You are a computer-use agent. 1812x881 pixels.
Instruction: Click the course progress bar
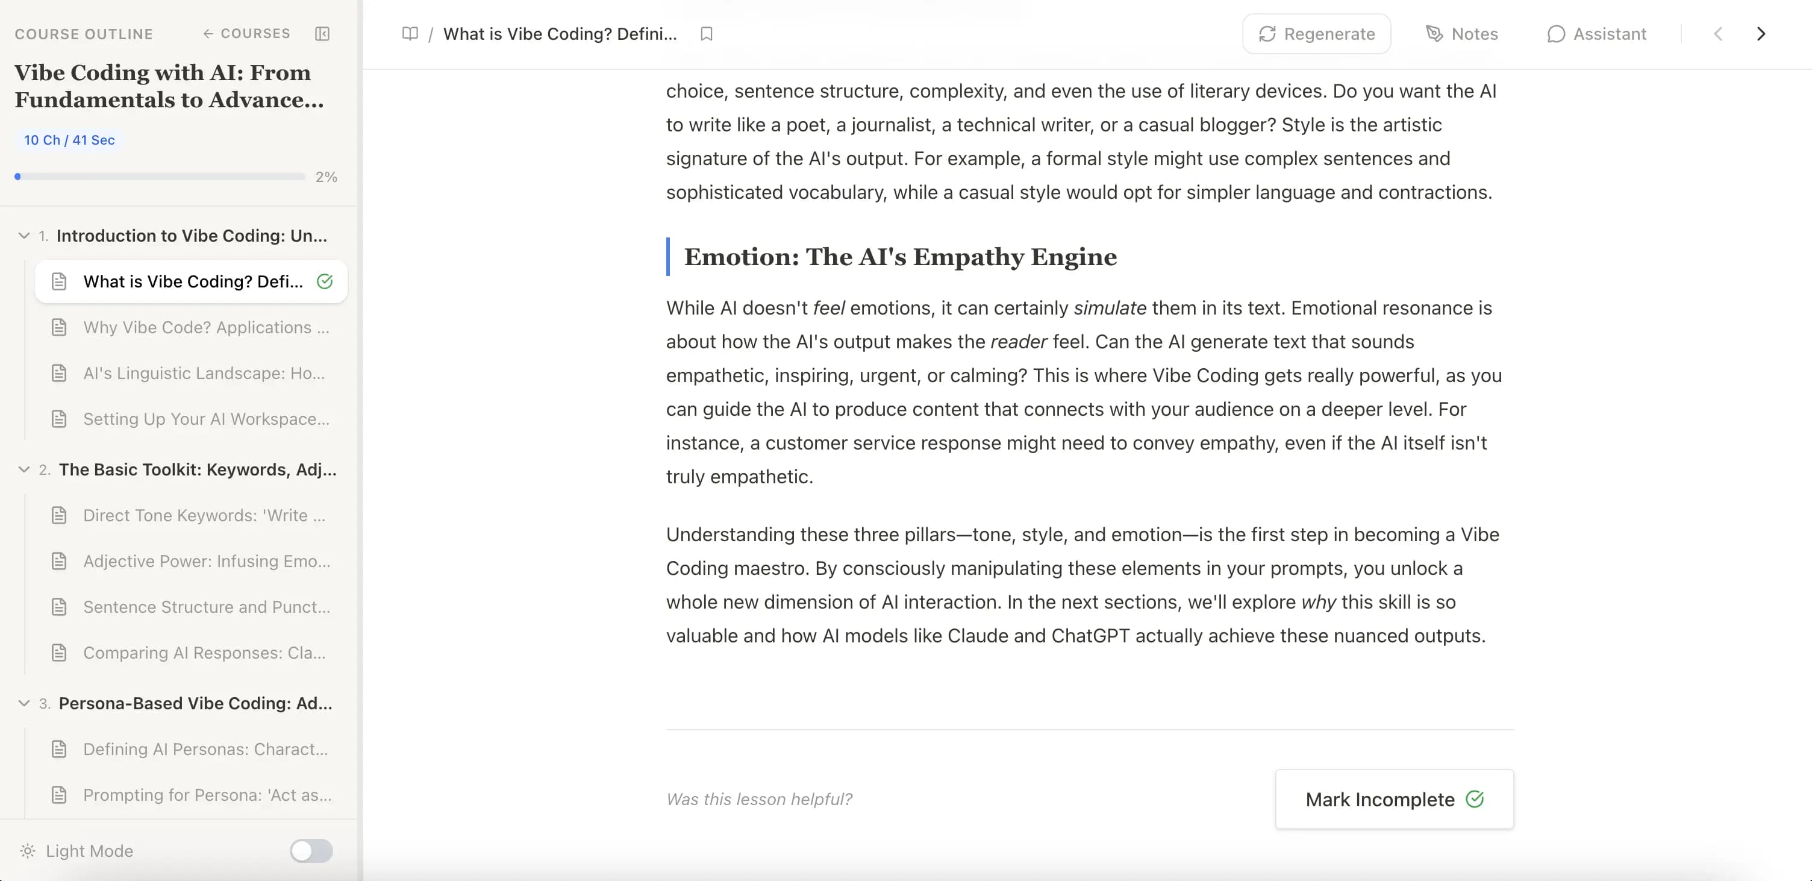(x=160, y=177)
